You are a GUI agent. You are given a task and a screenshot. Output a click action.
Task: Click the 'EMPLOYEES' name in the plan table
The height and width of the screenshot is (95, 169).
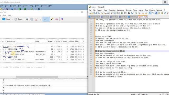click(x=40, y=60)
